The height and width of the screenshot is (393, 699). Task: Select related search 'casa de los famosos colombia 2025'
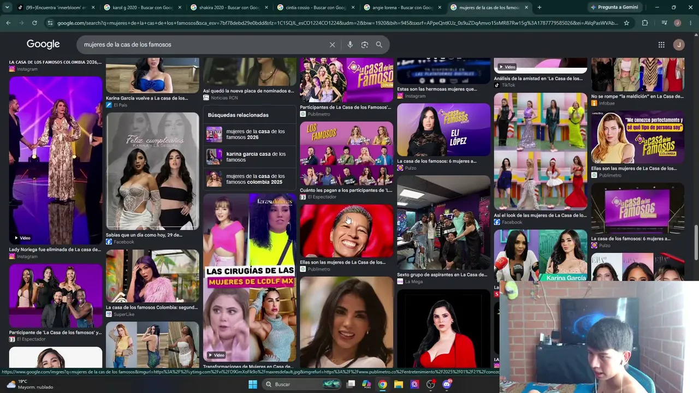click(250, 179)
